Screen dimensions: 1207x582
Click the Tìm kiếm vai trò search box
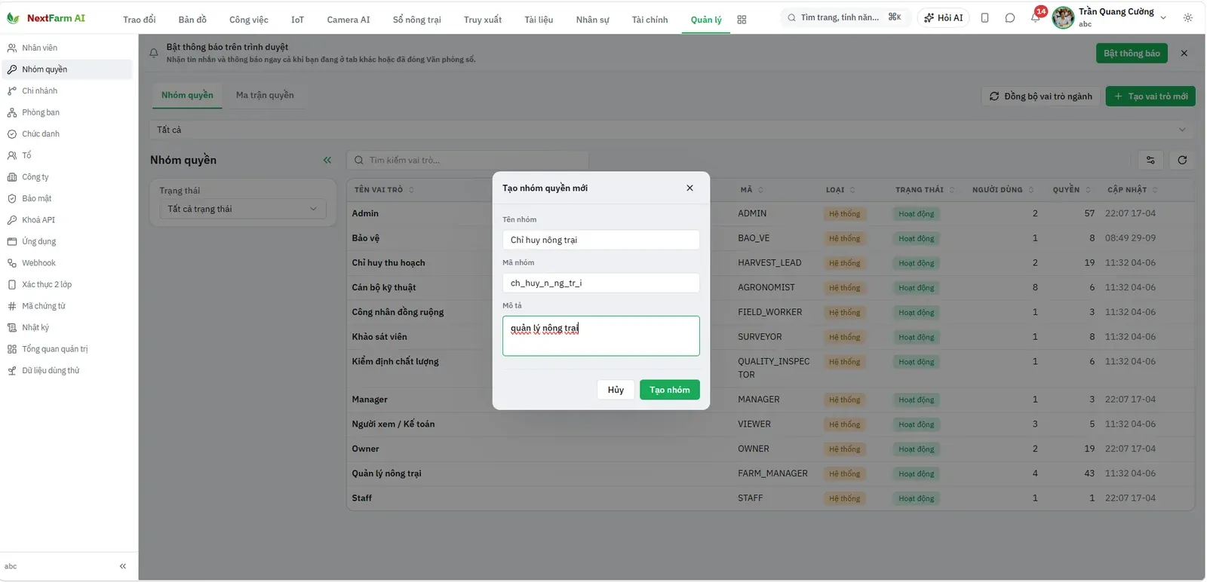tap(468, 160)
